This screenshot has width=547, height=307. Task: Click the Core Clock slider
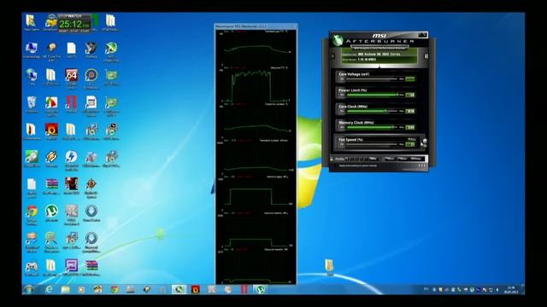click(x=372, y=111)
